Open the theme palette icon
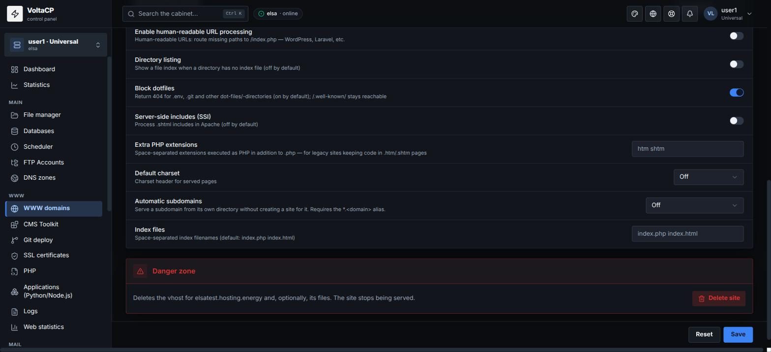The image size is (771, 352). tap(634, 14)
